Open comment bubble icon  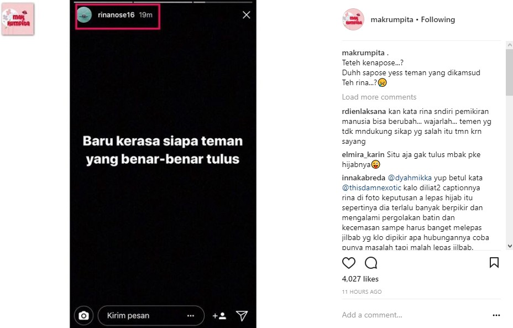tap(371, 263)
